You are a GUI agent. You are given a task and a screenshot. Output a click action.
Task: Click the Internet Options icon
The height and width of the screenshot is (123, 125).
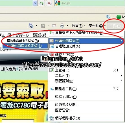click(52, 118)
